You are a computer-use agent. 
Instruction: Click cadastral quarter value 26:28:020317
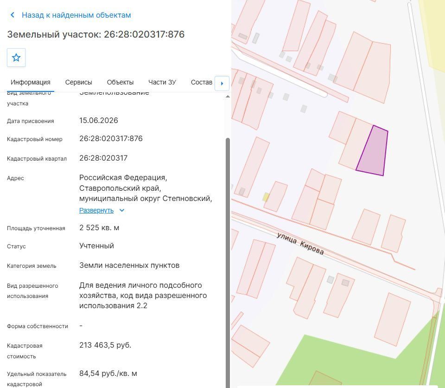pyautogui.click(x=103, y=158)
